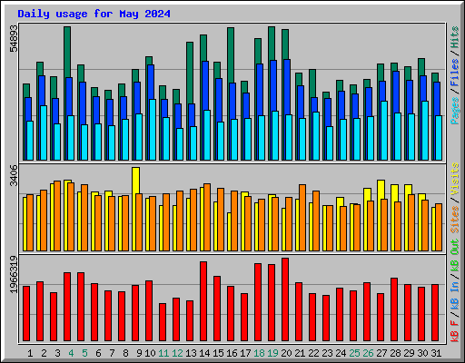Click the orange sites bar for day 21
The height and width of the screenshot is (363, 465).
(302, 218)
